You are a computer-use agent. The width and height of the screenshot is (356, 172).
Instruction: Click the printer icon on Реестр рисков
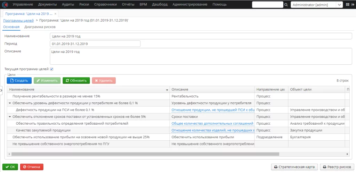point(324,167)
